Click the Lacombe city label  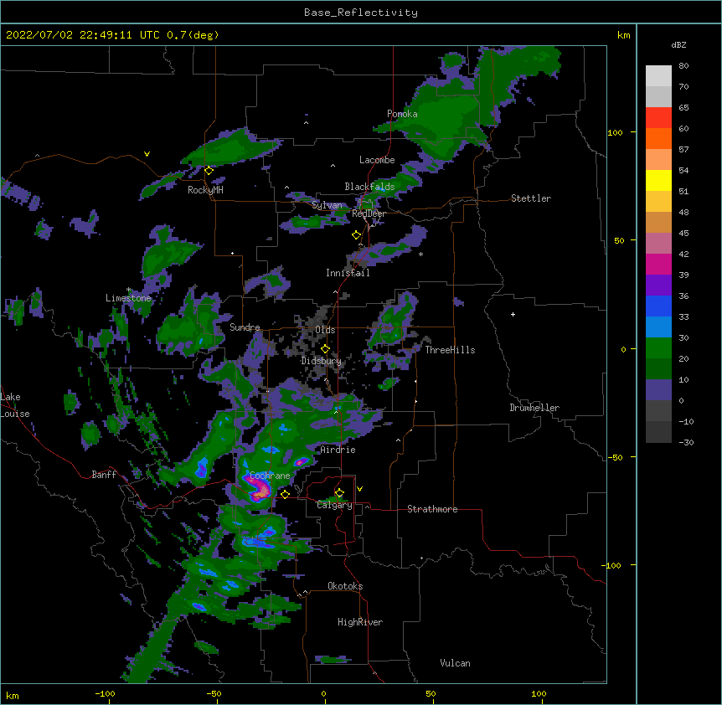tap(377, 160)
